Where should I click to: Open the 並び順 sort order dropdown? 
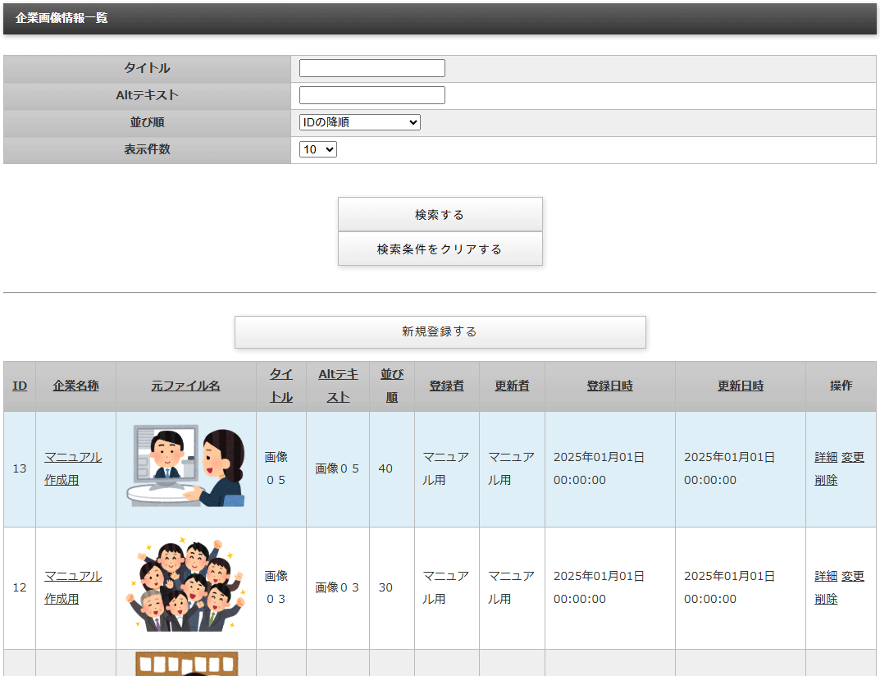click(x=359, y=121)
